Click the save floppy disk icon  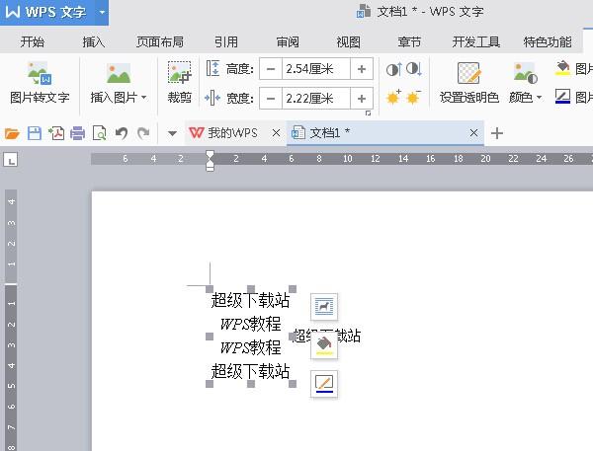coord(35,133)
